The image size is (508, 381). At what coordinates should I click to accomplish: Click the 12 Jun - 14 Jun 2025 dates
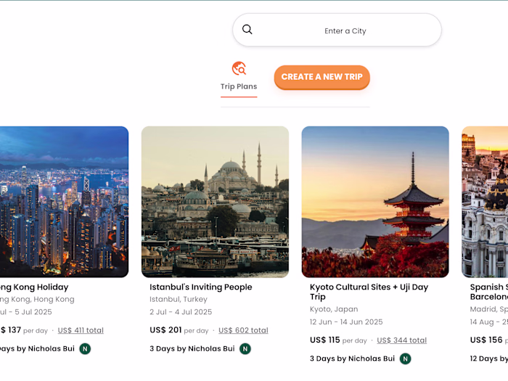click(x=346, y=322)
